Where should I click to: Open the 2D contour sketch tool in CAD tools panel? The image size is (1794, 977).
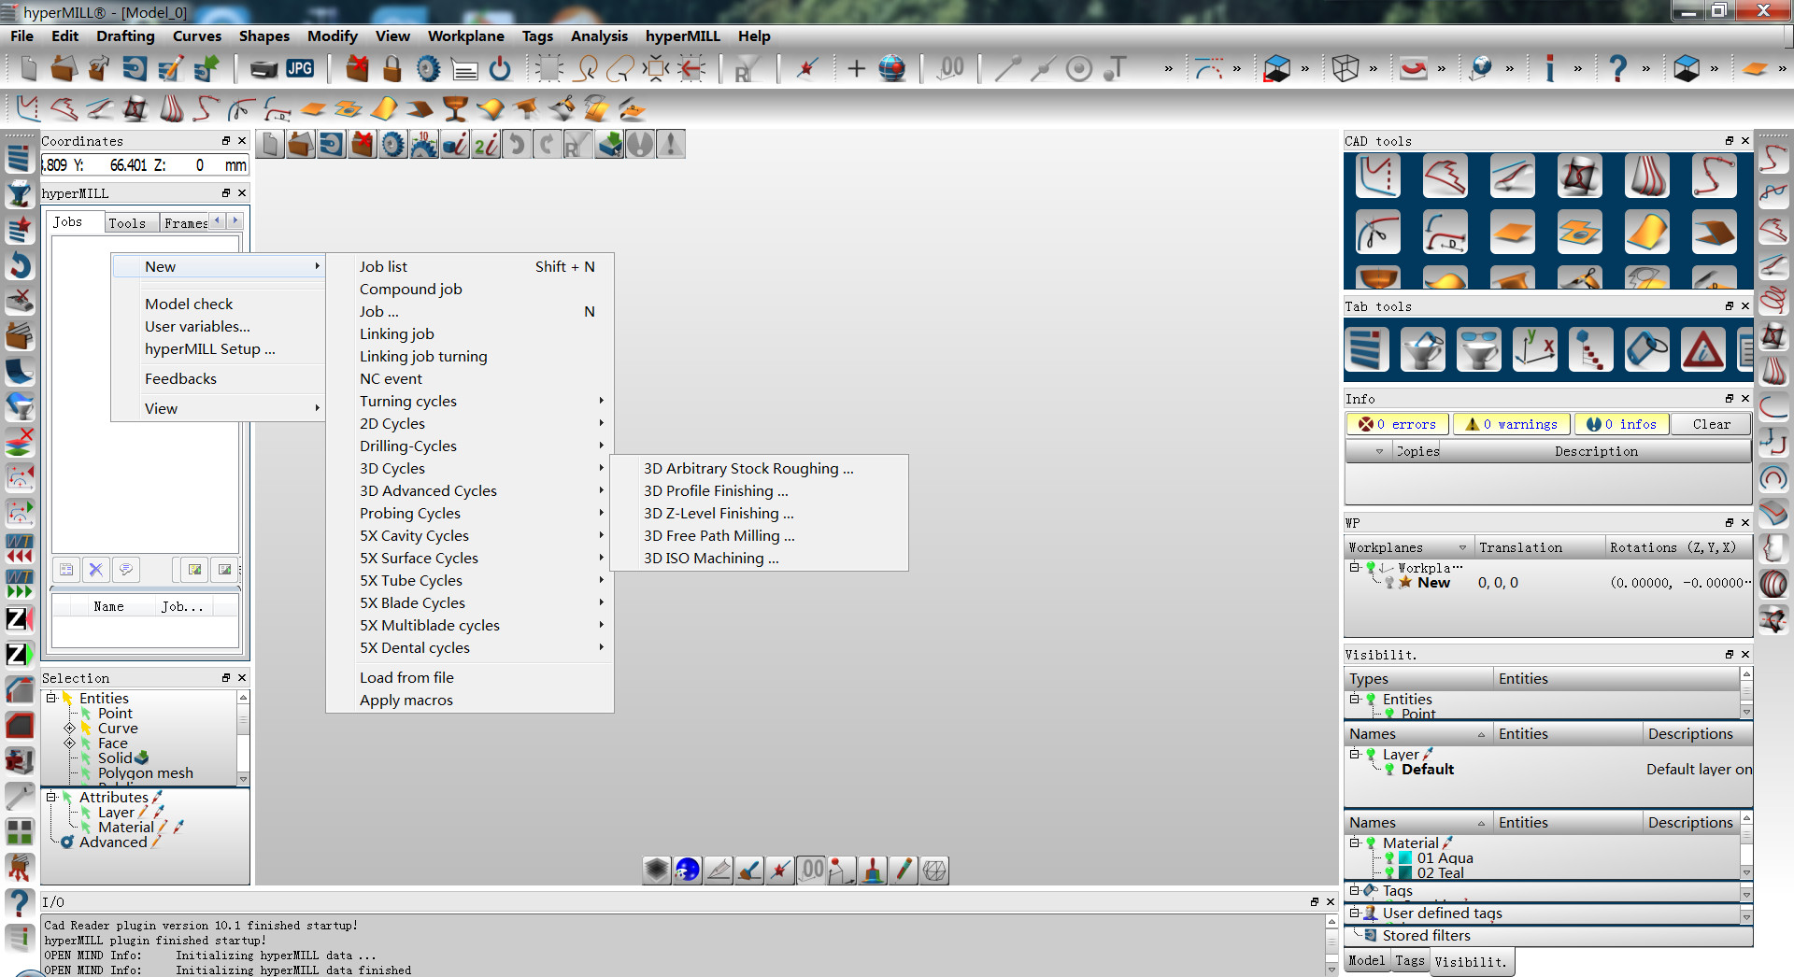pos(1378,176)
